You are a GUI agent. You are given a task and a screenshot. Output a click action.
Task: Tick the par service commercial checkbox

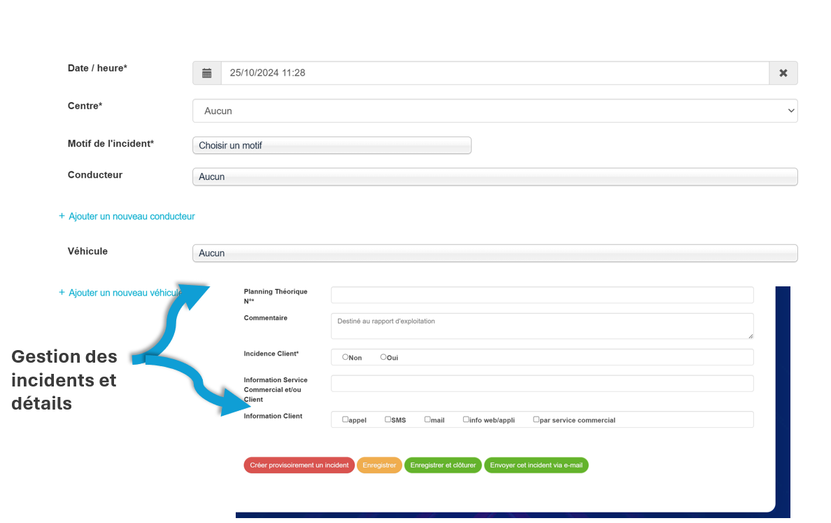537,419
